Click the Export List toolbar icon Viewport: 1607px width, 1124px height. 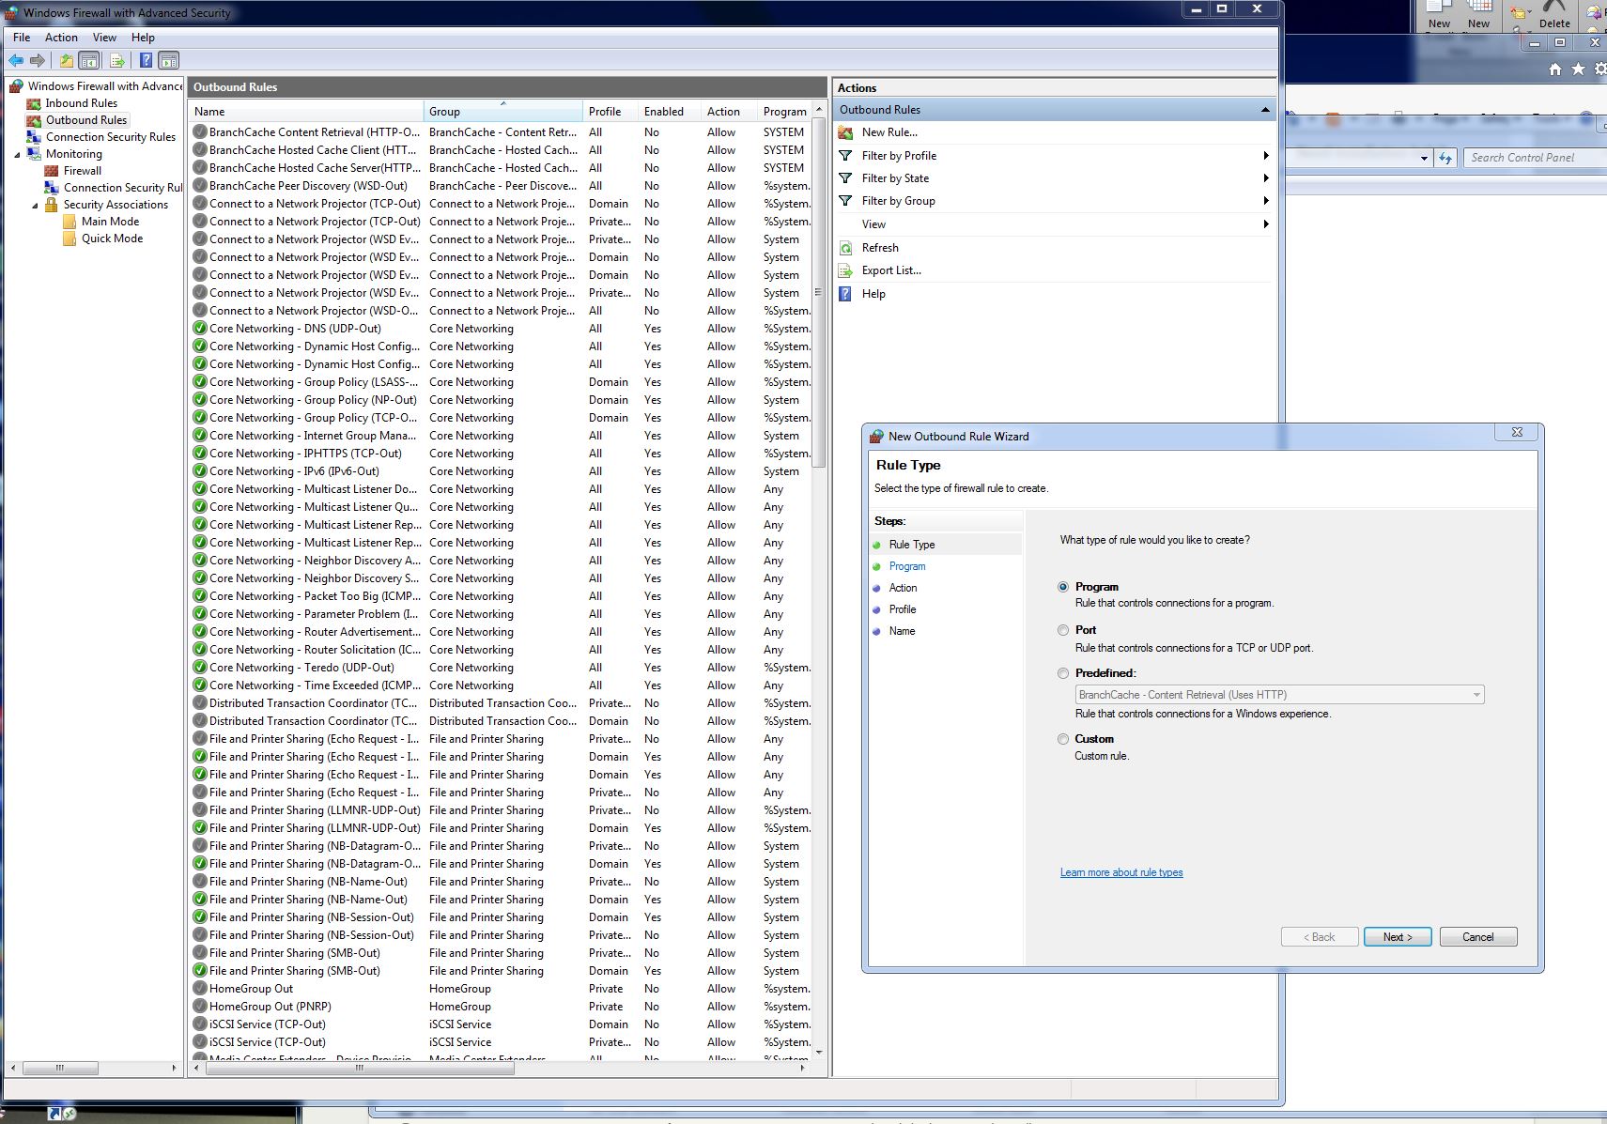[116, 59]
